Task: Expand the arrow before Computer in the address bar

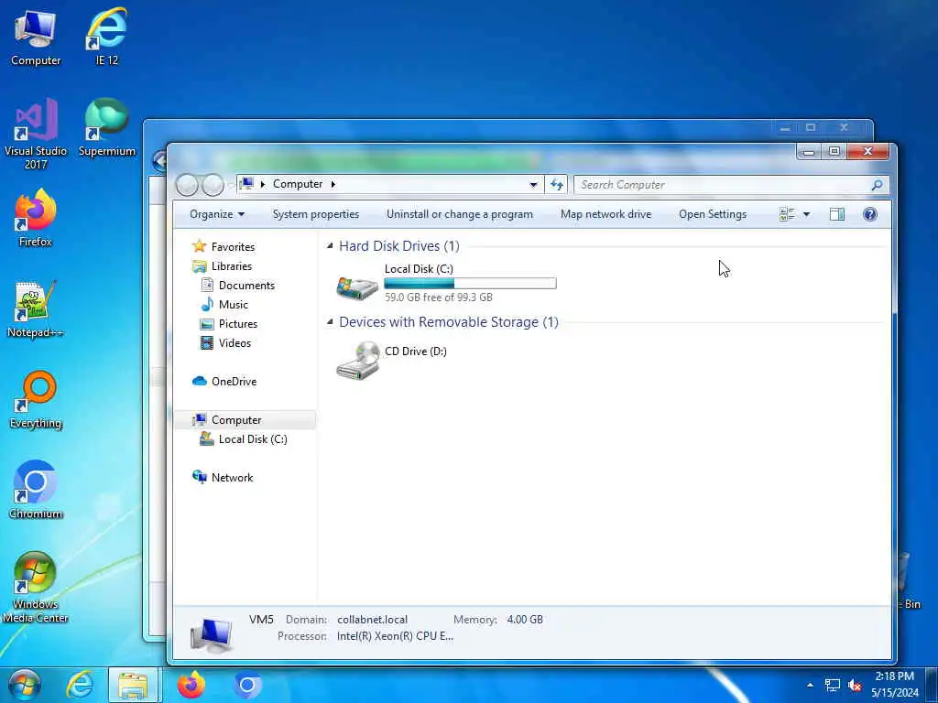Action: click(262, 184)
